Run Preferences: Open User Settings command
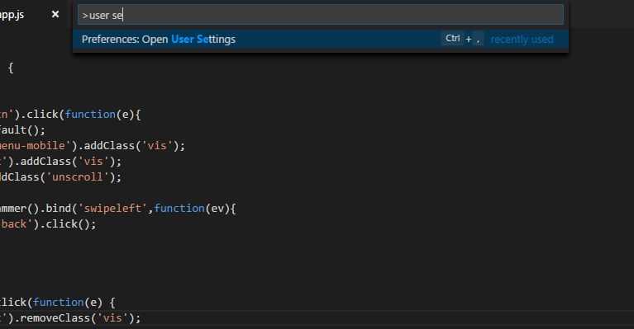 point(320,39)
